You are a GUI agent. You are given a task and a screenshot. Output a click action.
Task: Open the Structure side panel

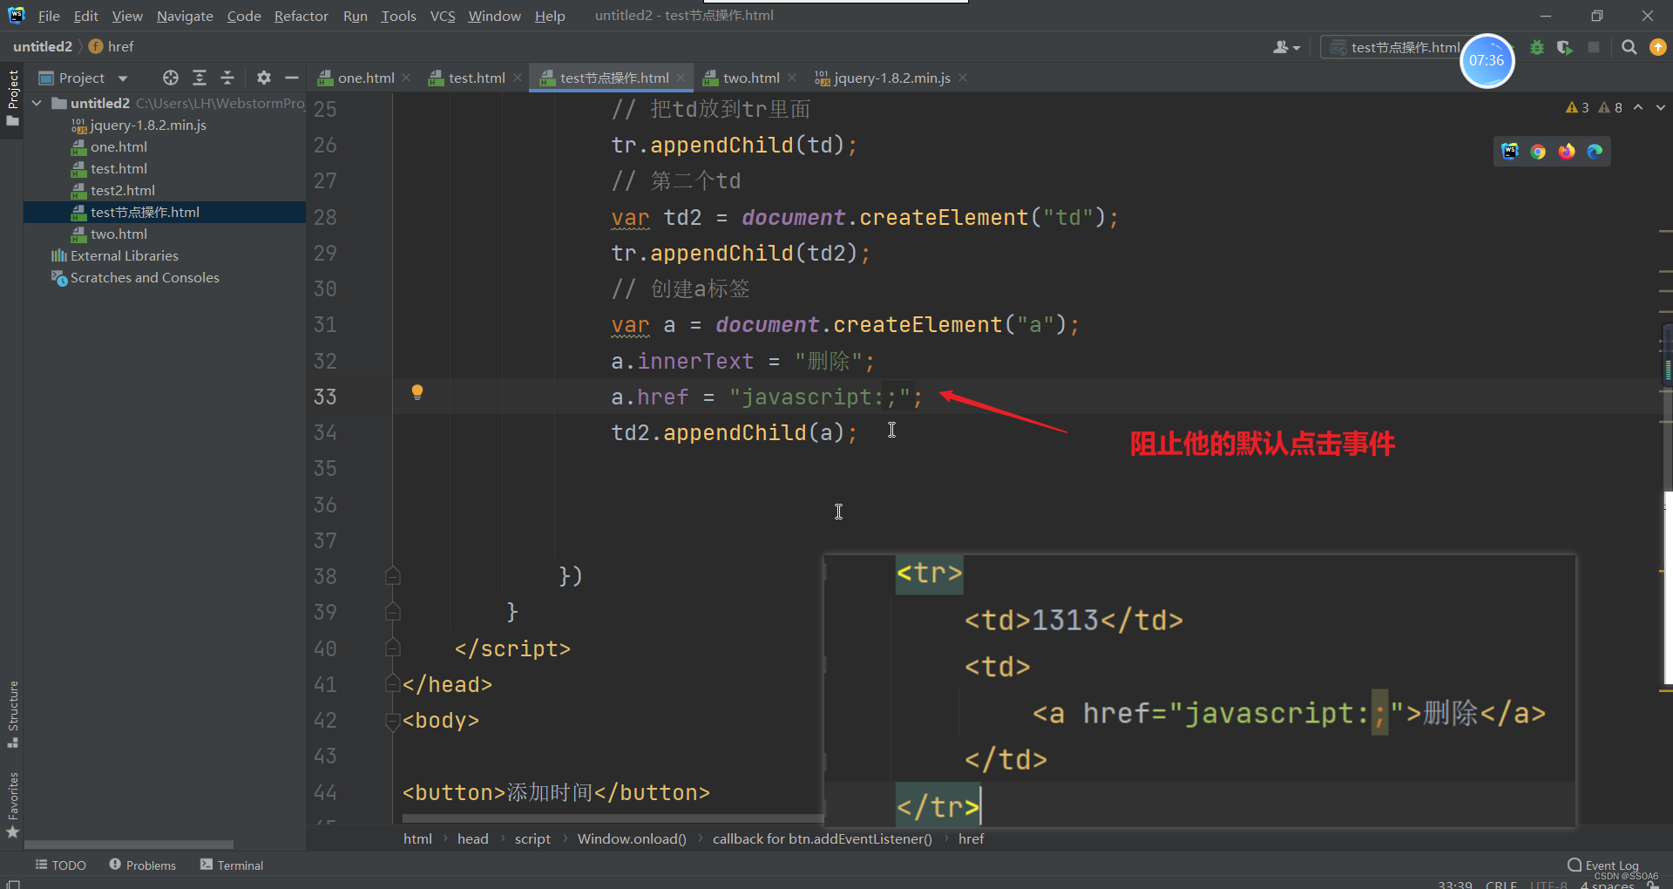13,714
